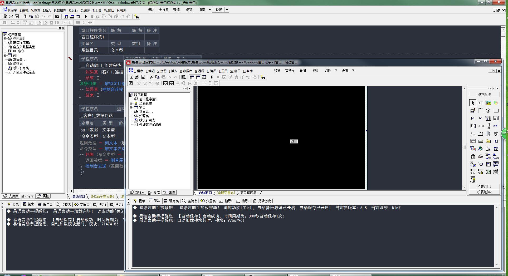Screen dimensions: 508x276
Task: Click Cut scissors in server window toolbar
Action: pyautogui.click(x=151, y=77)
